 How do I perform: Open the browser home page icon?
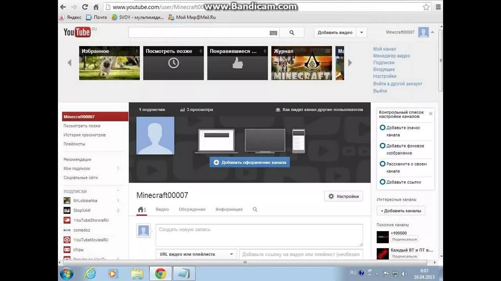[x=96, y=7]
